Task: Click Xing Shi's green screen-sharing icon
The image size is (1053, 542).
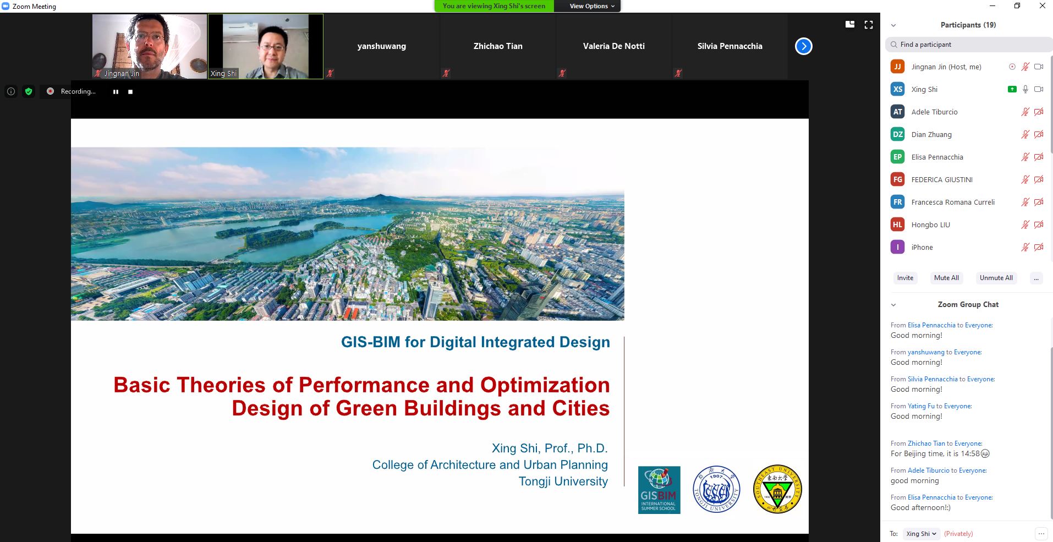Action: (1012, 89)
